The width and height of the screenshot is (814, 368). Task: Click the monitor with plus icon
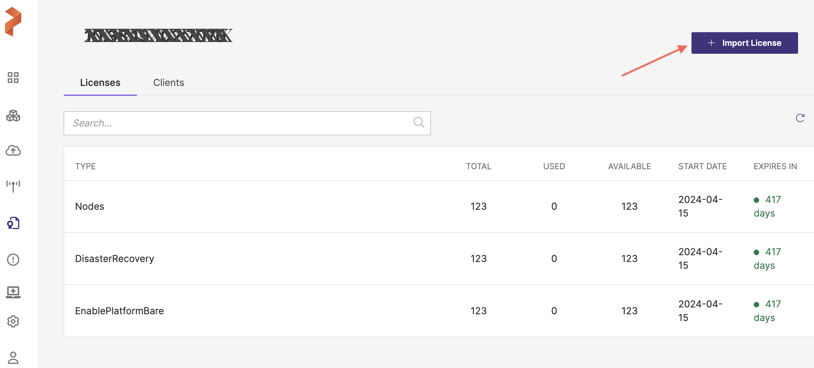coord(13,292)
